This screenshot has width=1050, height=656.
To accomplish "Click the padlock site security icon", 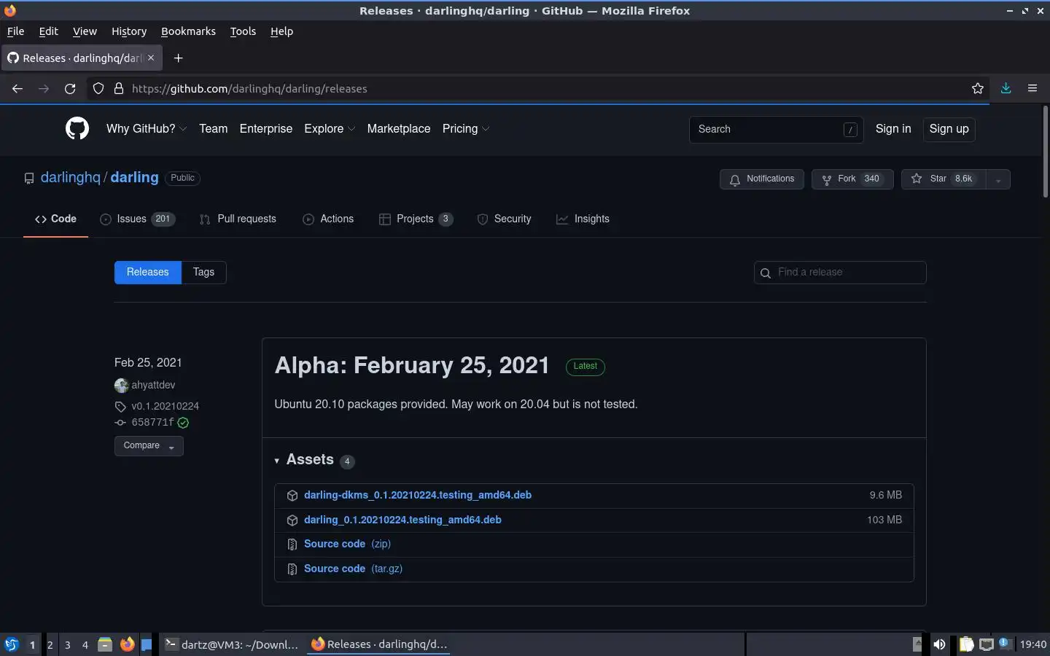I will 118,88.
